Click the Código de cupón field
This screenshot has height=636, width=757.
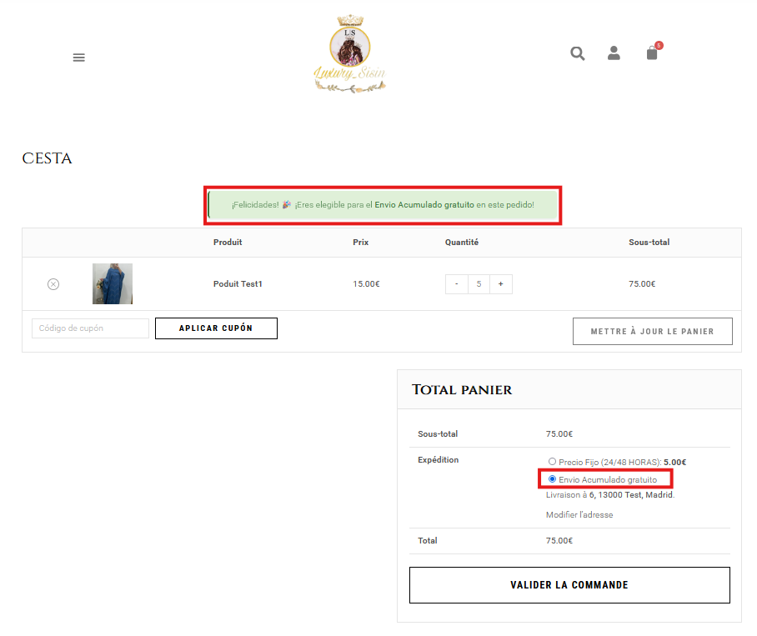click(90, 328)
